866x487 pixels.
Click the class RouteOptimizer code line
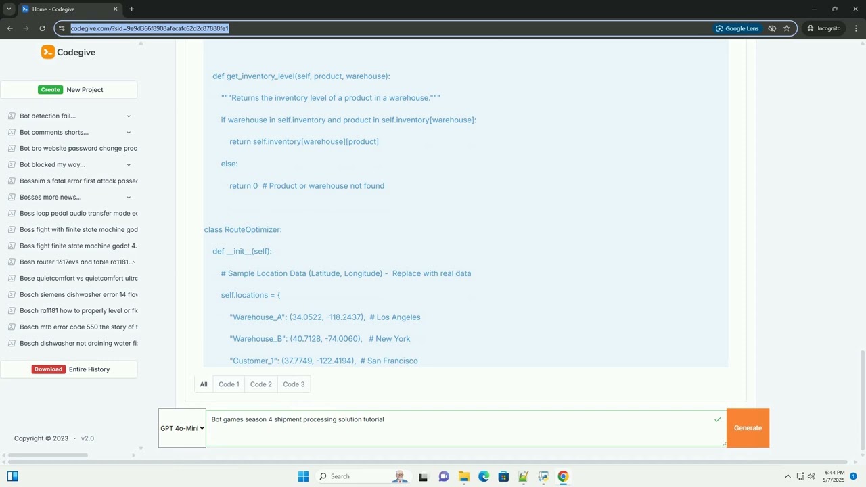tap(243, 229)
